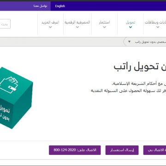Open the تواصل معنا contact link
This screenshot has width=166, height=166.
click(41, 6)
